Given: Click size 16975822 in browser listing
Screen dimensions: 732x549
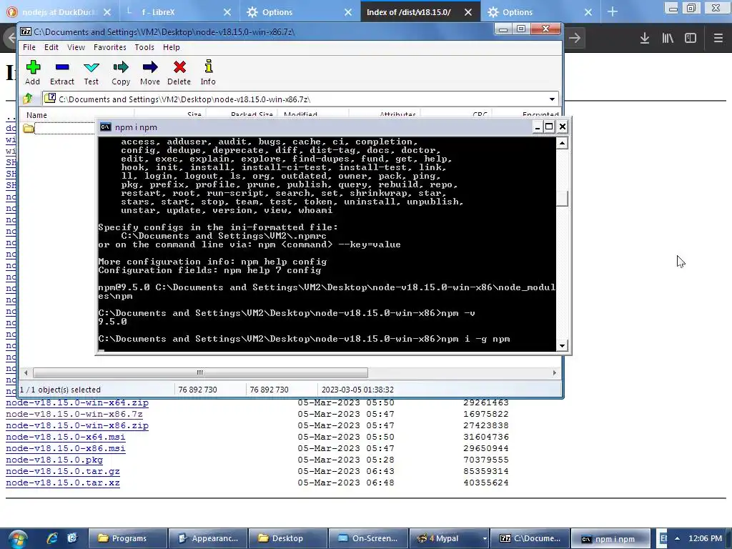Looking at the screenshot, I should click(486, 414).
